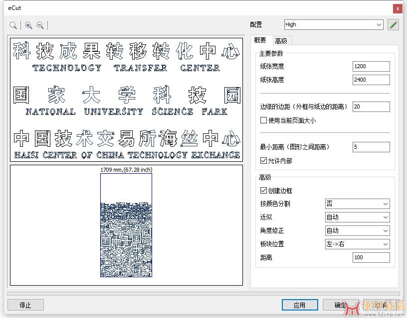407x318 pixels.
Task: Click the 确定 button
Action: point(341,305)
